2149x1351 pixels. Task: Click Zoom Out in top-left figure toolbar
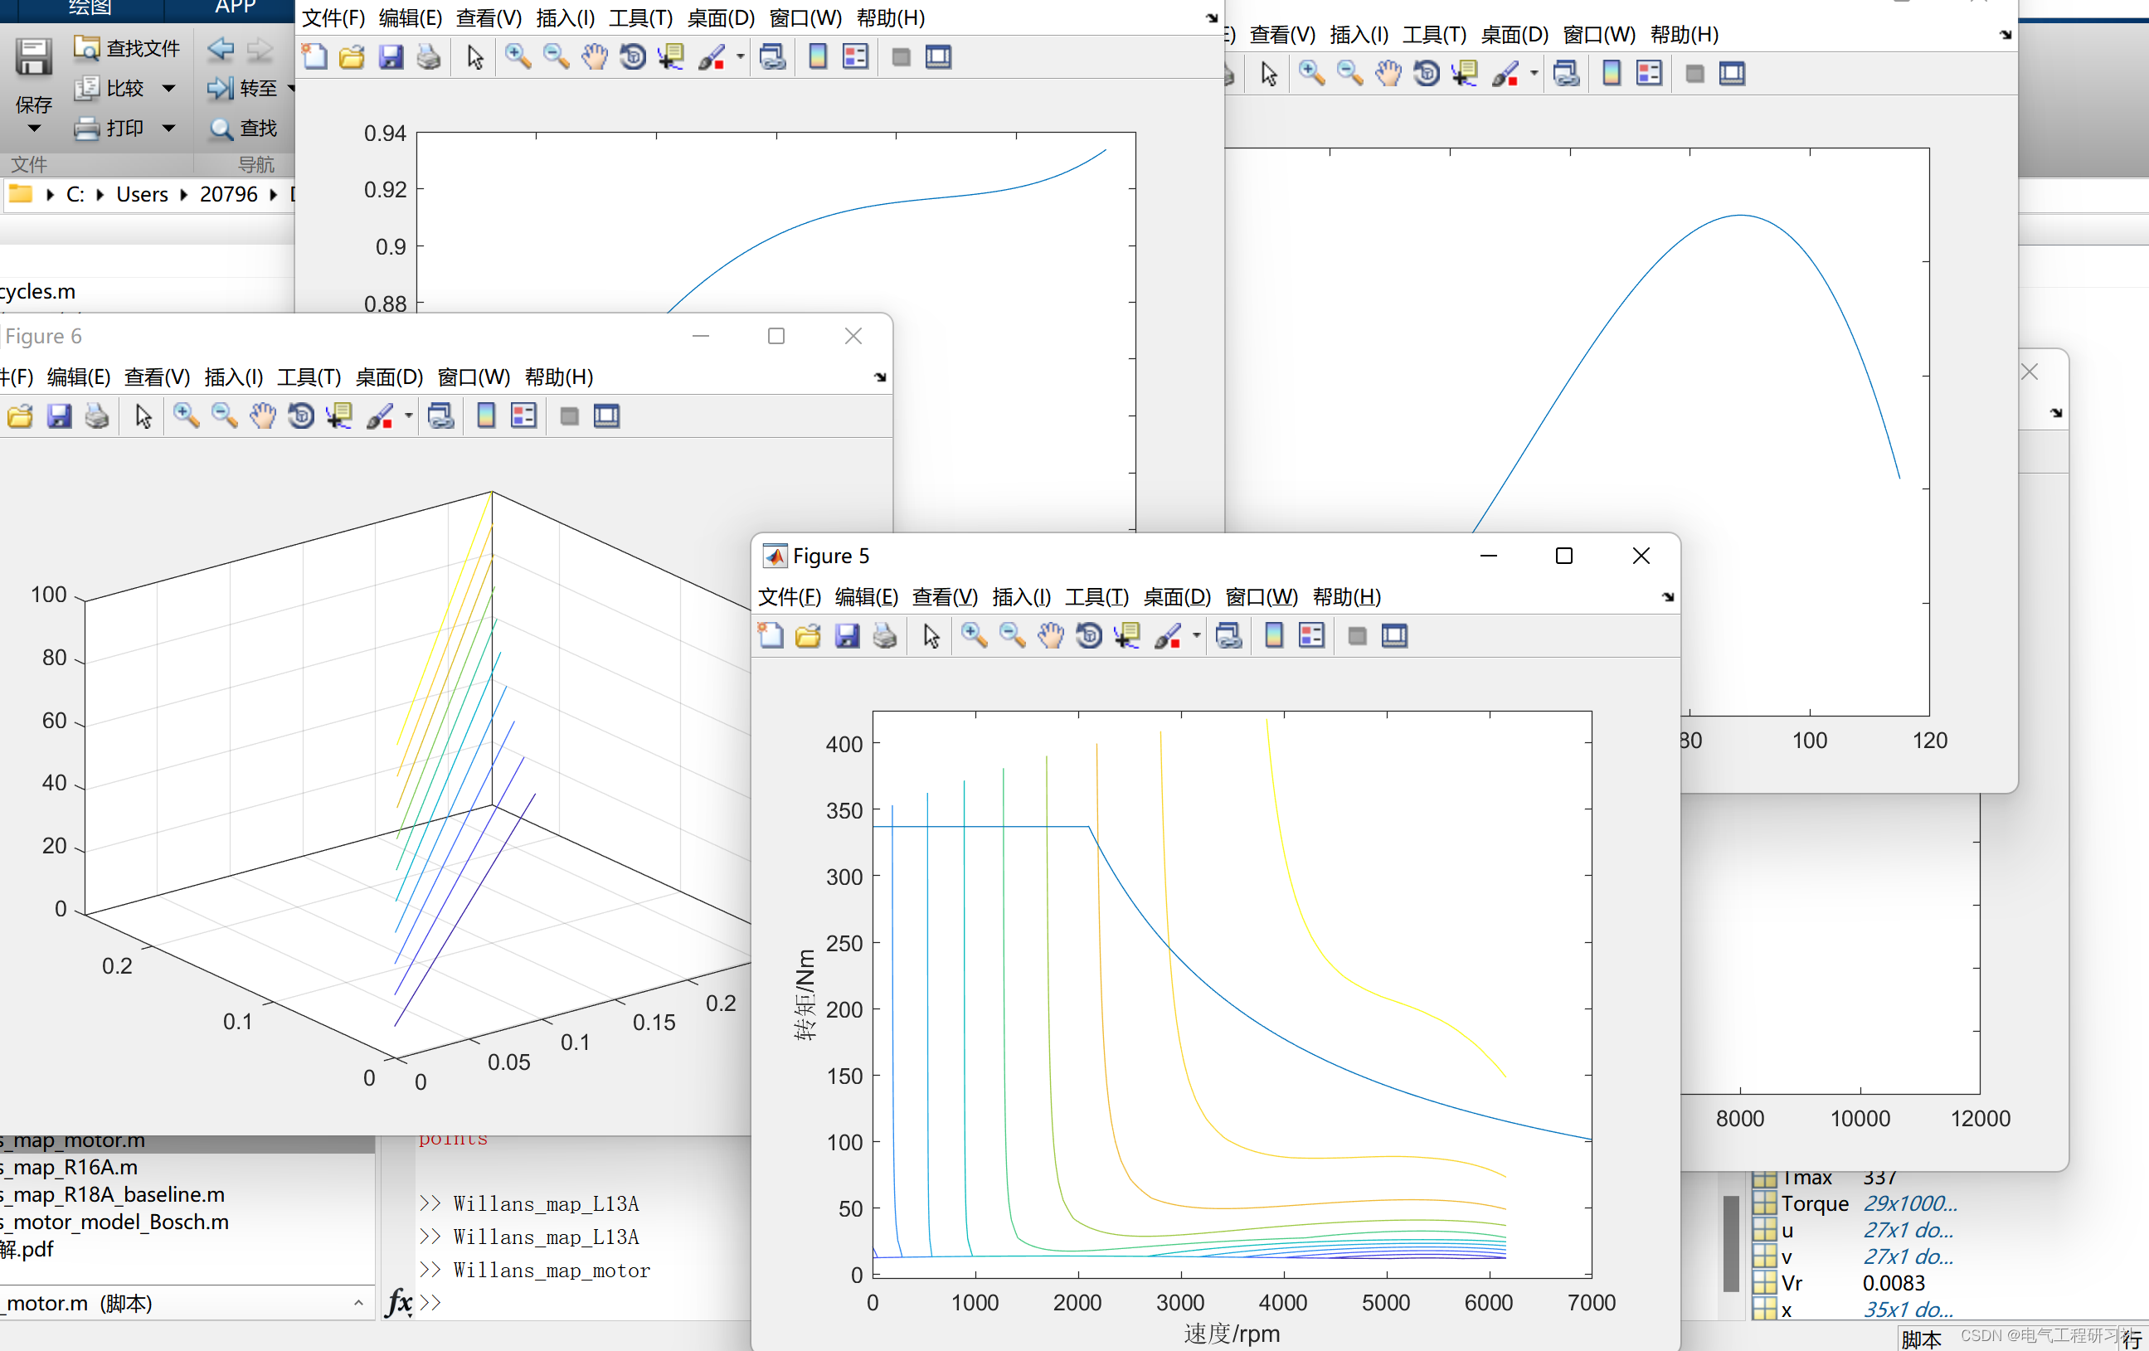556,57
